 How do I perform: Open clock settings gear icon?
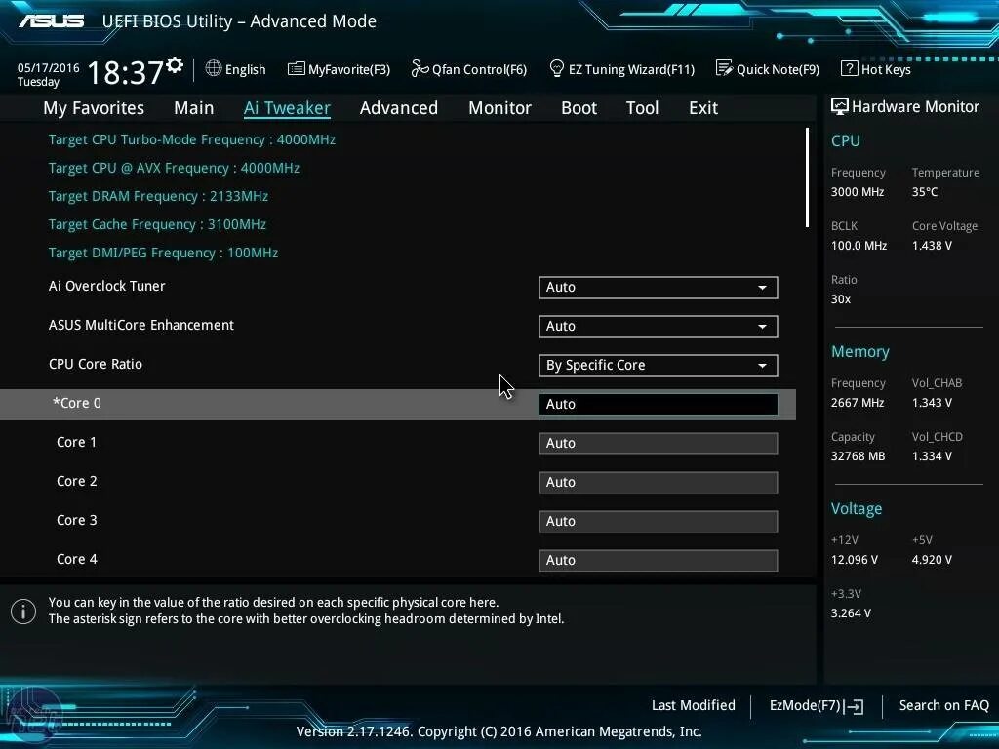(175, 64)
